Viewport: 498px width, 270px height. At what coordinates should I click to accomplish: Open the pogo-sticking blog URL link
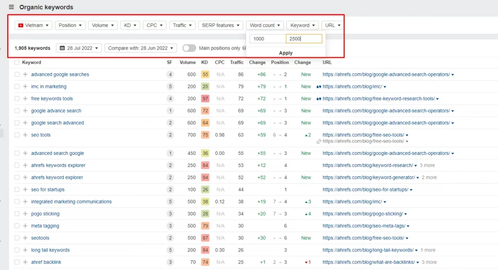pyautogui.click(x=363, y=214)
